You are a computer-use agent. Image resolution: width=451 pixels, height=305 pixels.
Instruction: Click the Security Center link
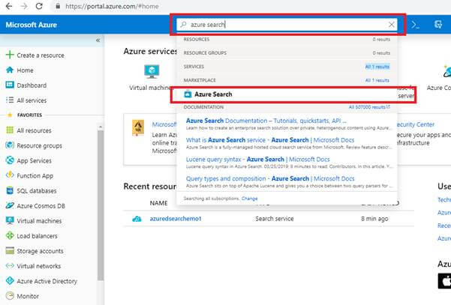[416, 124]
